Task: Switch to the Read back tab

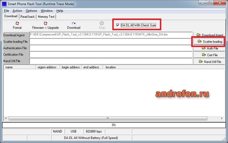Action: (x=27, y=17)
